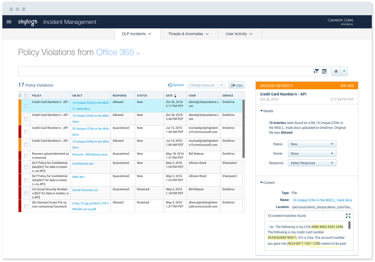
Task: Open the 50 Unique CCNs in the Wild.docx link
Action: pos(91,132)
